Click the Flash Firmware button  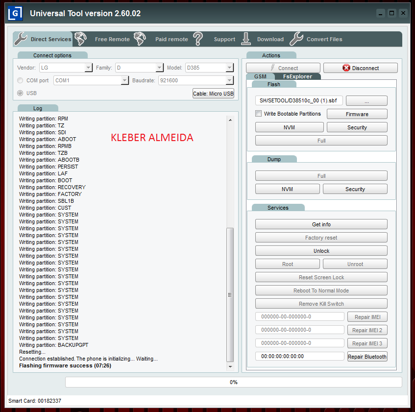click(x=357, y=114)
